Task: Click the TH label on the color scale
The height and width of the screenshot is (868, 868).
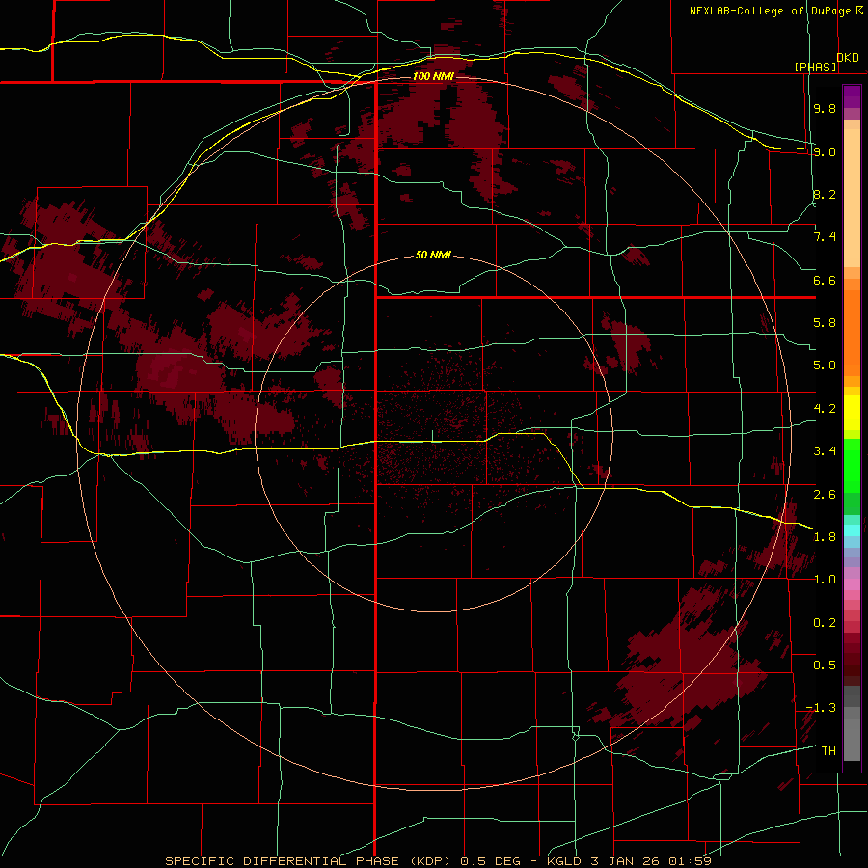Action: [x=828, y=751]
